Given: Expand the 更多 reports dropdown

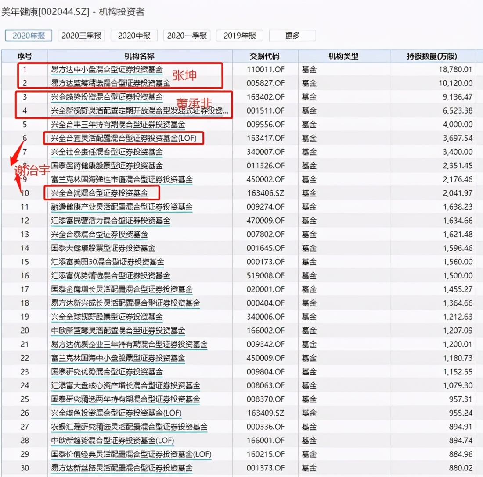Looking at the screenshot, I should [x=292, y=36].
